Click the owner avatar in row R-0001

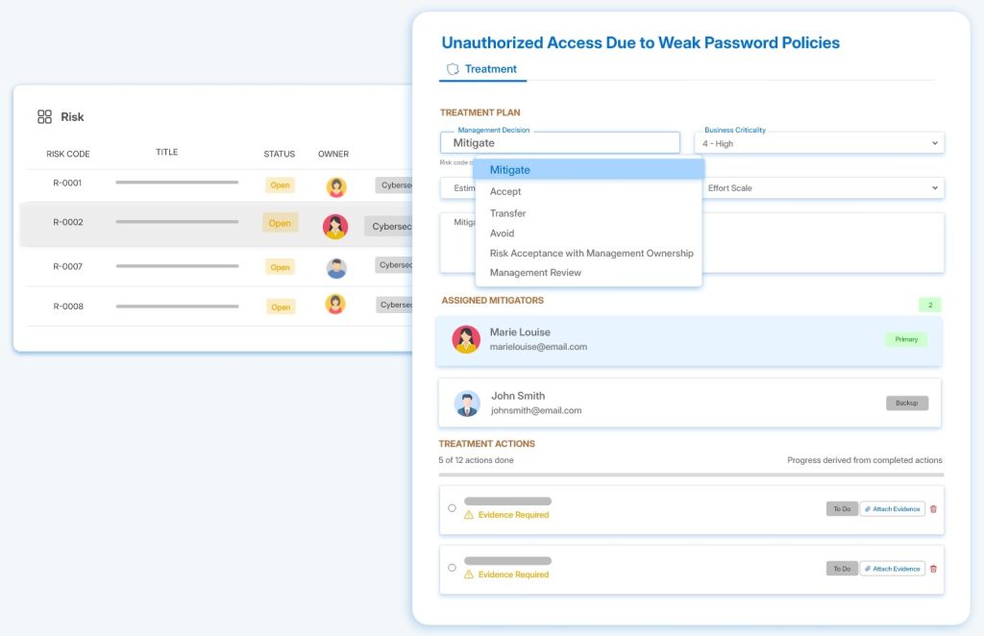(x=336, y=187)
